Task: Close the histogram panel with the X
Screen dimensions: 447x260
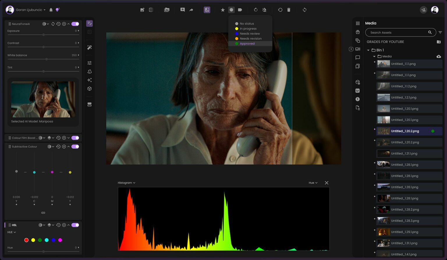Action: pos(326,183)
